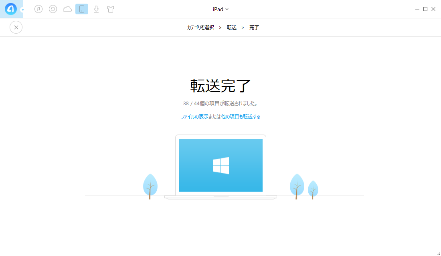Viewport: 441px width, 256px height.
Task: Click the カテゴリを選択 breadcrumb step
Action: (200, 28)
